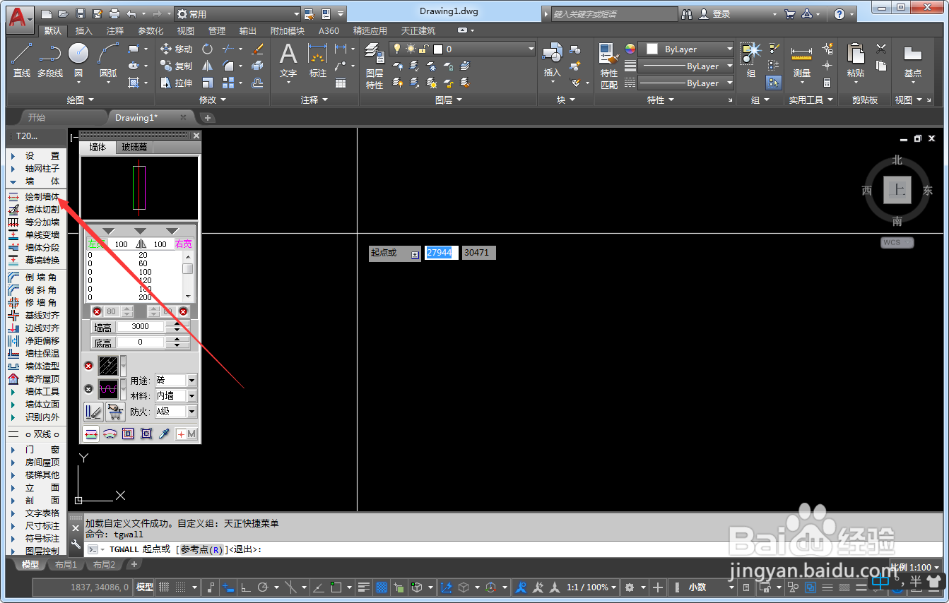This screenshot has width=949, height=603.
Task: Click the arc wall icon in wall dialog
Action: [x=110, y=434]
